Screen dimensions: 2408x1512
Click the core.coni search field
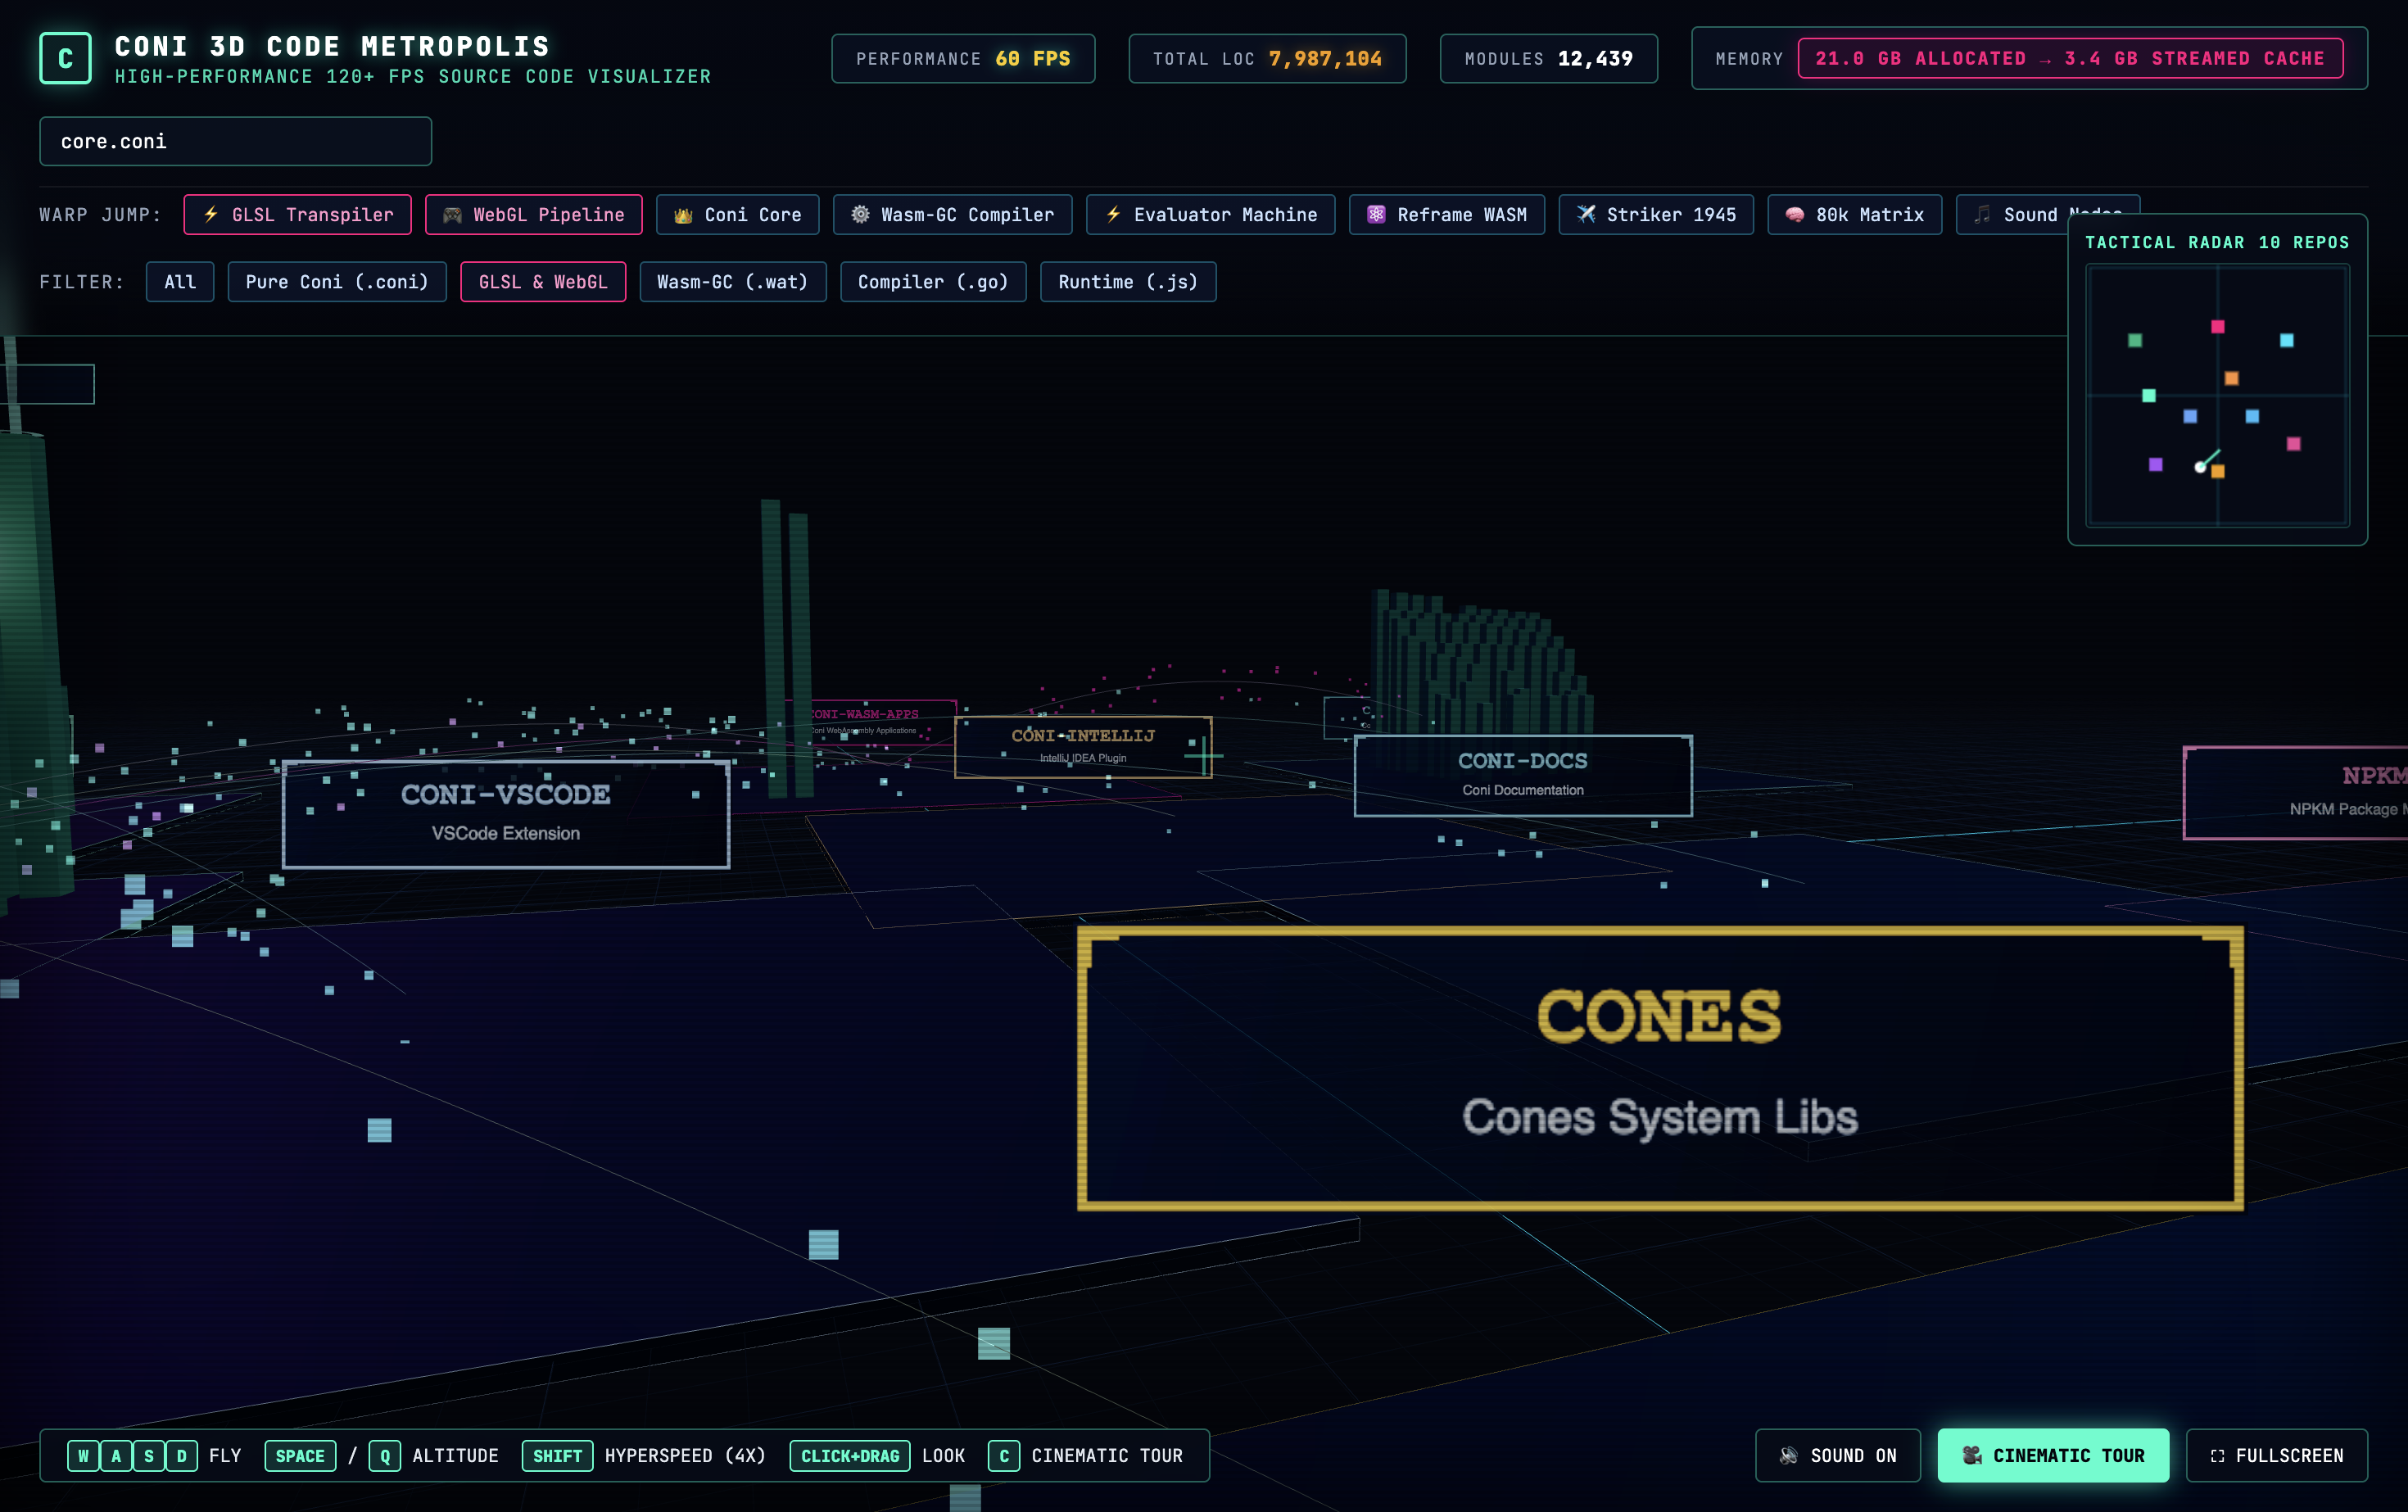tap(236, 141)
